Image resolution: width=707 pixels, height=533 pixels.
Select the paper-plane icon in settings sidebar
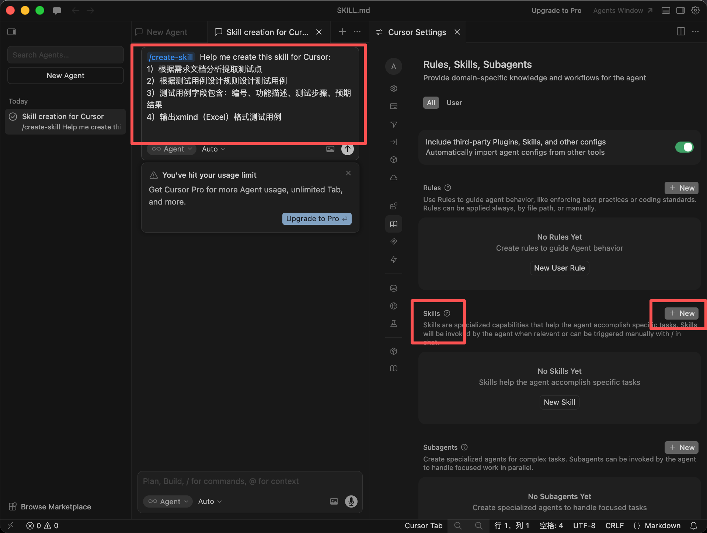click(394, 124)
